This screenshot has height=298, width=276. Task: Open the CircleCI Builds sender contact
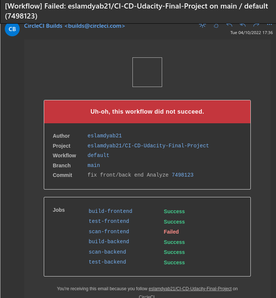(75, 26)
